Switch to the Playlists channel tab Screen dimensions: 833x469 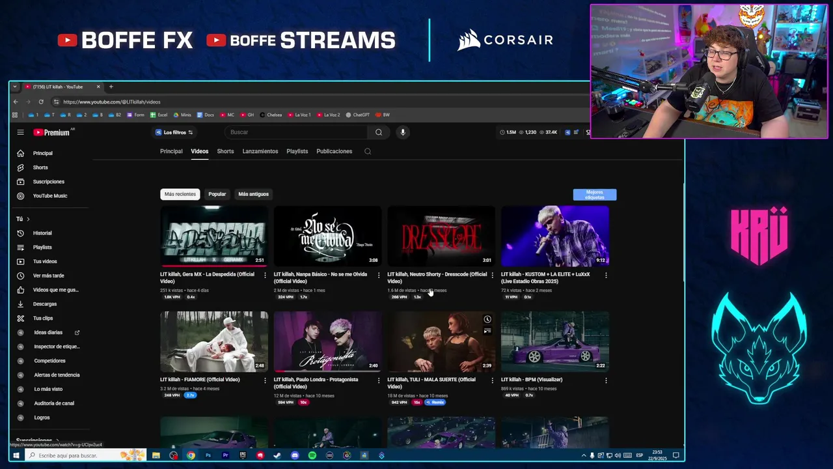[297, 151]
